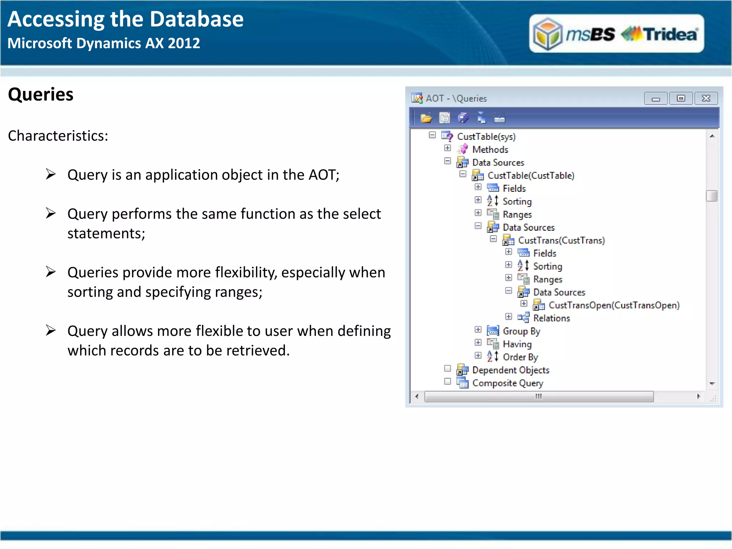Expand the CustTransOpen(CustTransOpen) node

pos(524,303)
